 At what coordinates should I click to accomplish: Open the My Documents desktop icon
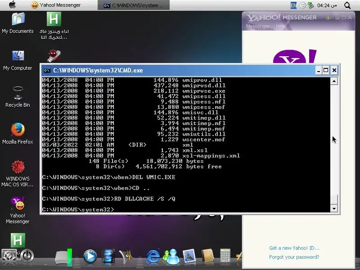click(18, 23)
